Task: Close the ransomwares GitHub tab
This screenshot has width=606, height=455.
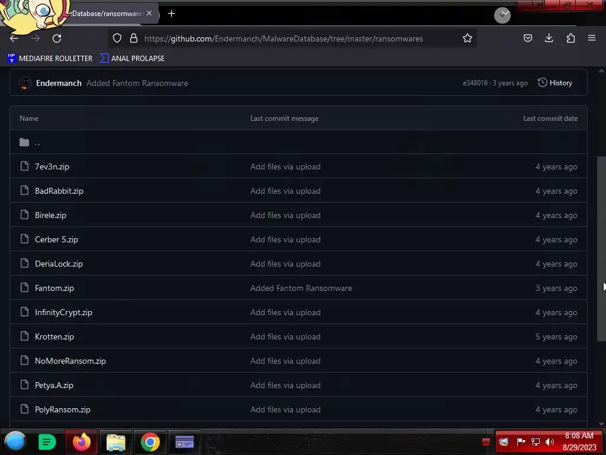Action: 149,13
